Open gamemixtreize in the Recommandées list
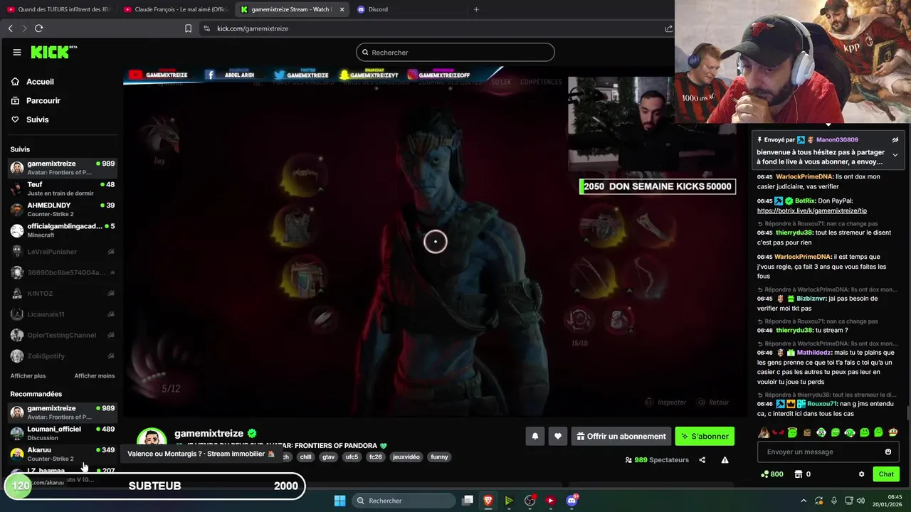This screenshot has height=512, width=911. (63, 412)
